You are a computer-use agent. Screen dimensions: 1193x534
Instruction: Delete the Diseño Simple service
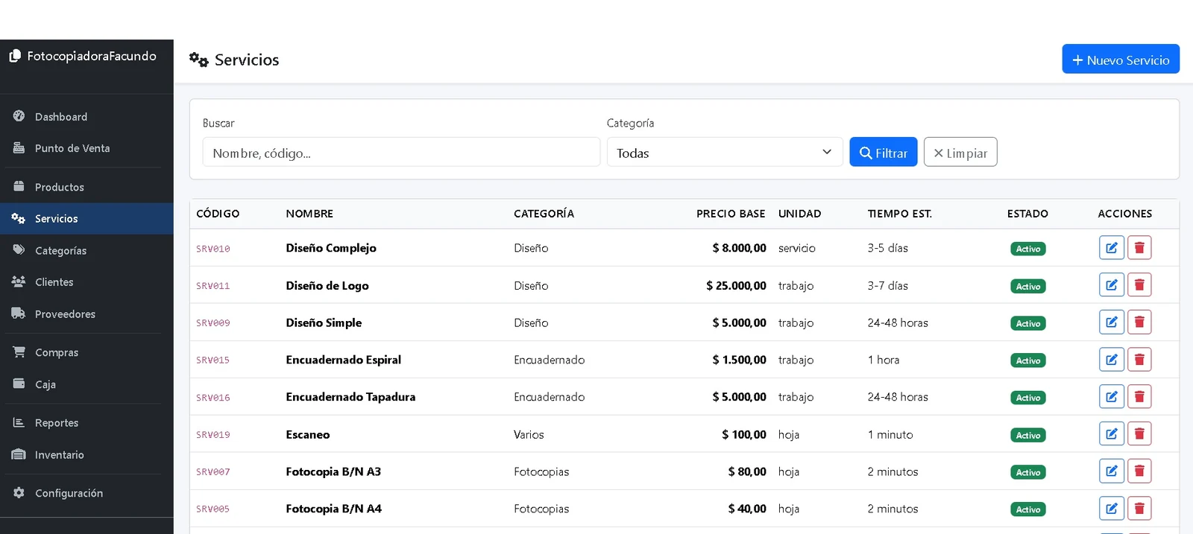[x=1139, y=322]
